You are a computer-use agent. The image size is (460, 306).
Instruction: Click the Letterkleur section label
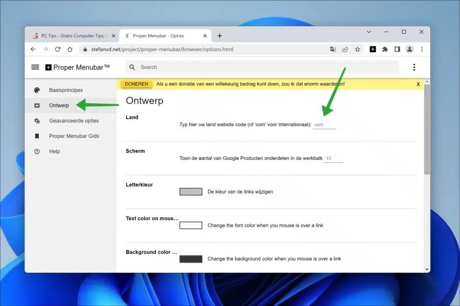[x=140, y=184]
